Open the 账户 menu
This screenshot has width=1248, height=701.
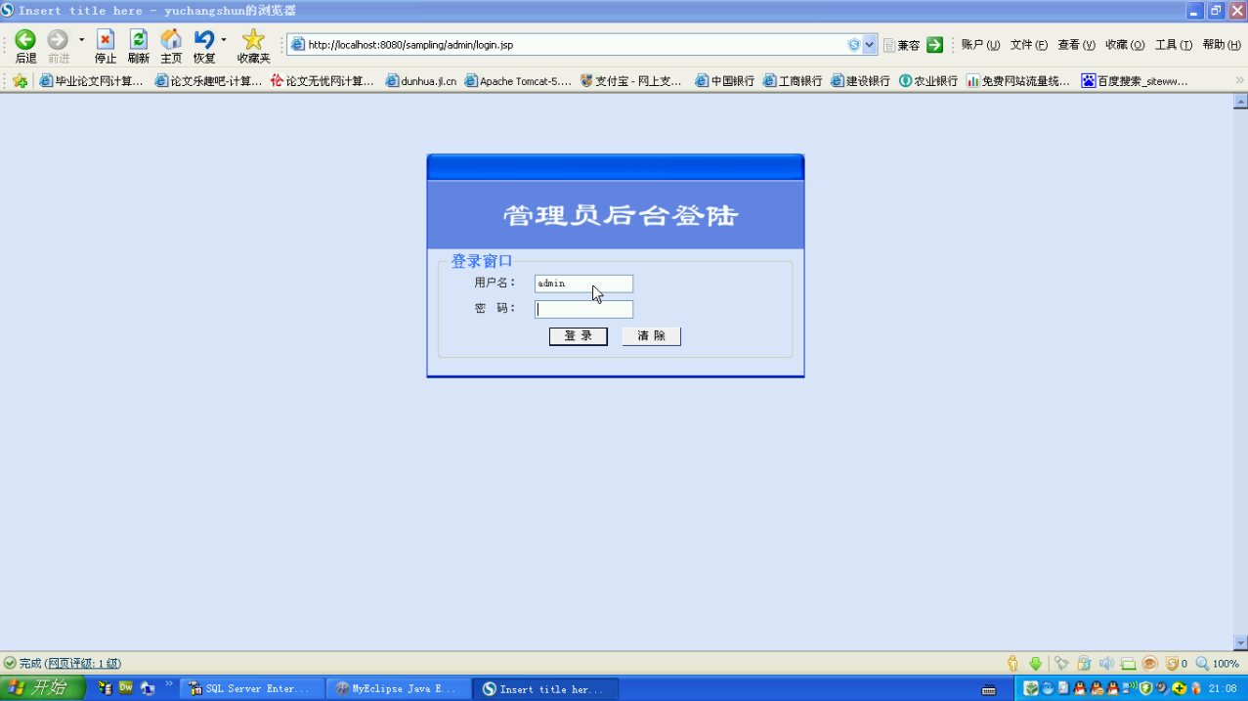pos(980,45)
